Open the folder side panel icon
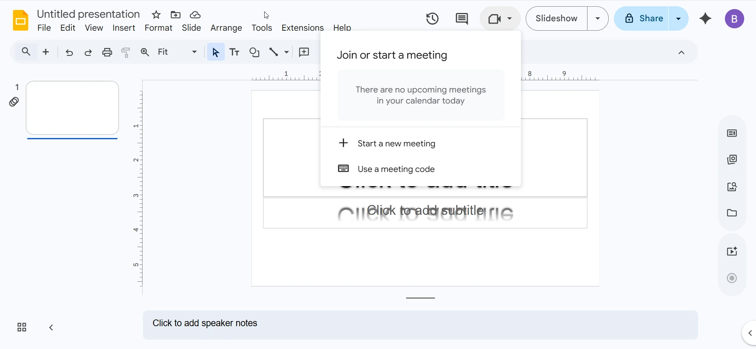This screenshot has width=756, height=349. pyautogui.click(x=732, y=213)
